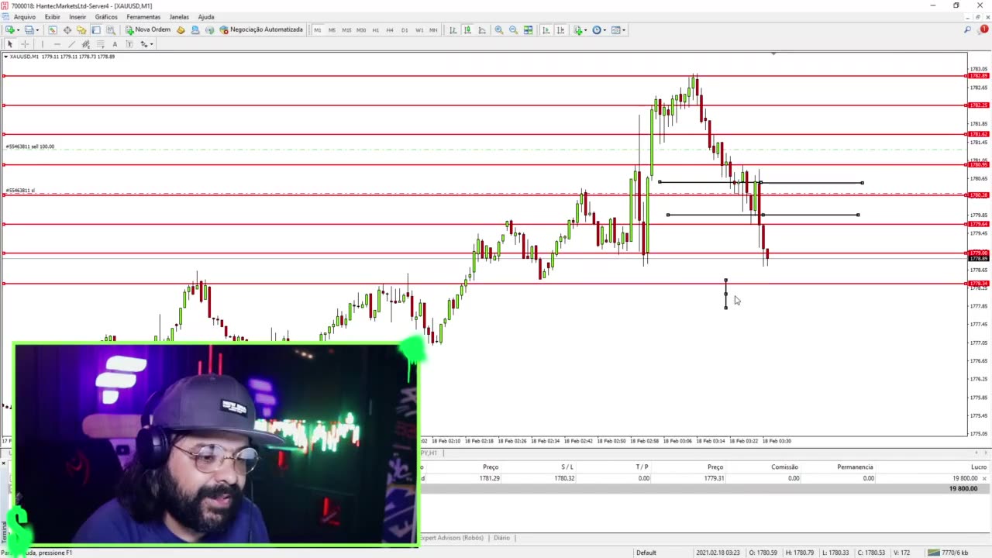Select the MN timeframe
The height and width of the screenshot is (558, 992).
[x=433, y=30]
